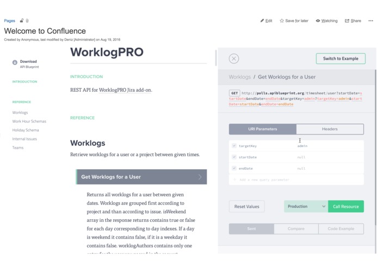Click the Call Resource button
This screenshot has width=378, height=268.
(x=346, y=207)
